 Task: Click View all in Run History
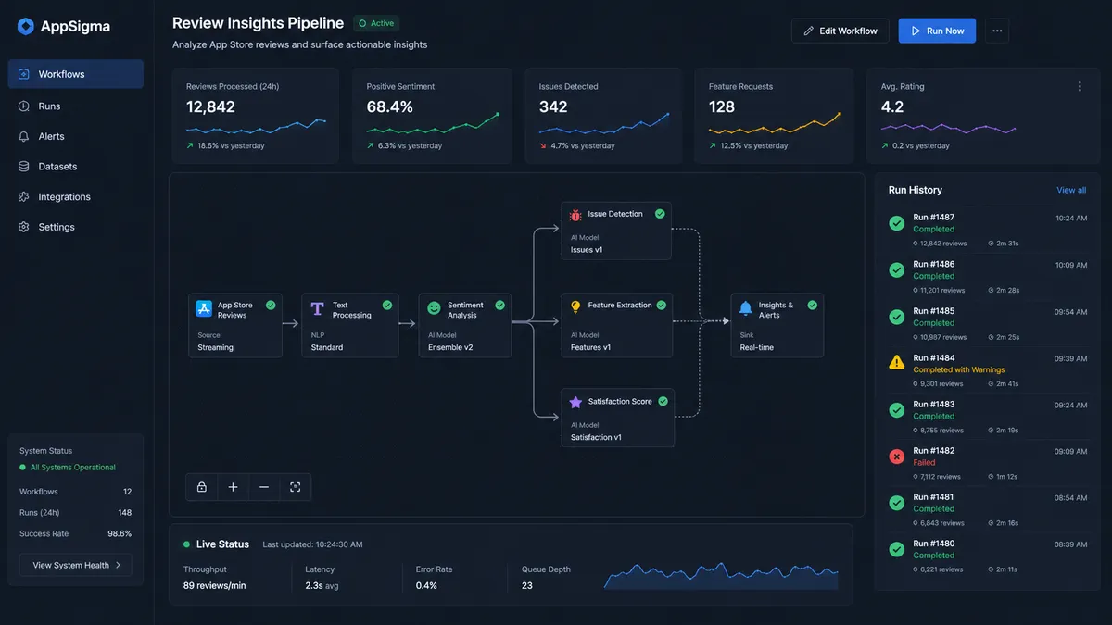[1071, 190]
